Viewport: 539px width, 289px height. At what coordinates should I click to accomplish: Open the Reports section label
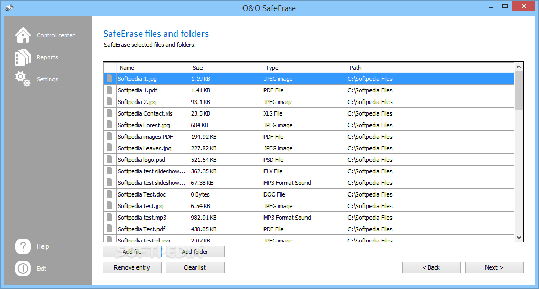[47, 57]
